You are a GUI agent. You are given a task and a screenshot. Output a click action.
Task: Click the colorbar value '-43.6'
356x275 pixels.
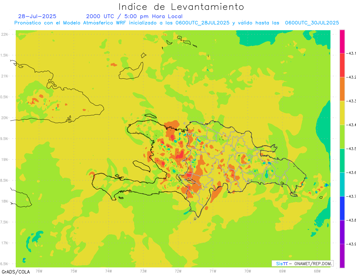[352, 172]
